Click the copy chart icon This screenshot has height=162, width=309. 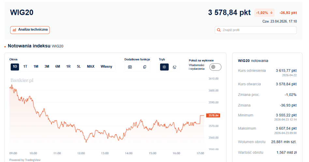click(x=145, y=67)
